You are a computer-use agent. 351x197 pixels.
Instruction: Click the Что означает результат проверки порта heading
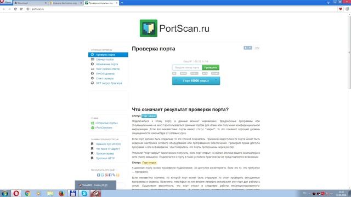click(x=180, y=109)
